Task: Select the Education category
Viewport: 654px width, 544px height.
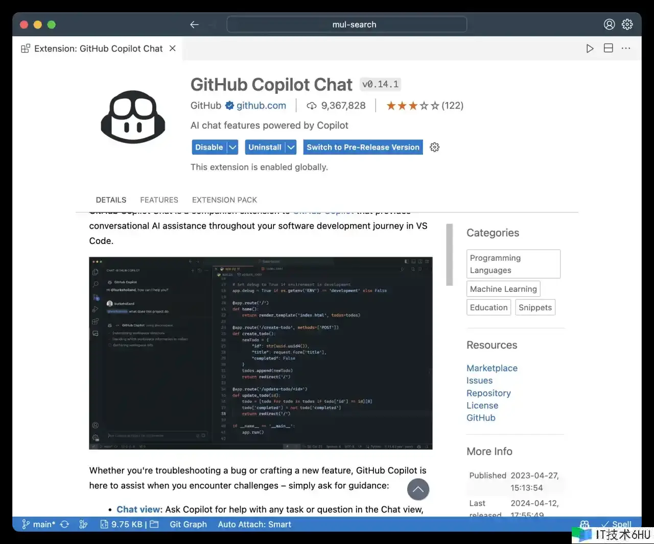Action: [x=488, y=307]
